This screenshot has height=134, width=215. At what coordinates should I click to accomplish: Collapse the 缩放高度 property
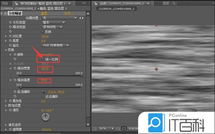(10, 80)
